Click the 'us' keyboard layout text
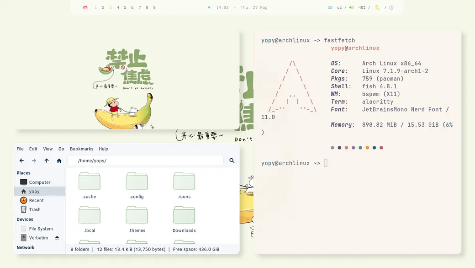This screenshot has width=475, height=268. [339, 8]
